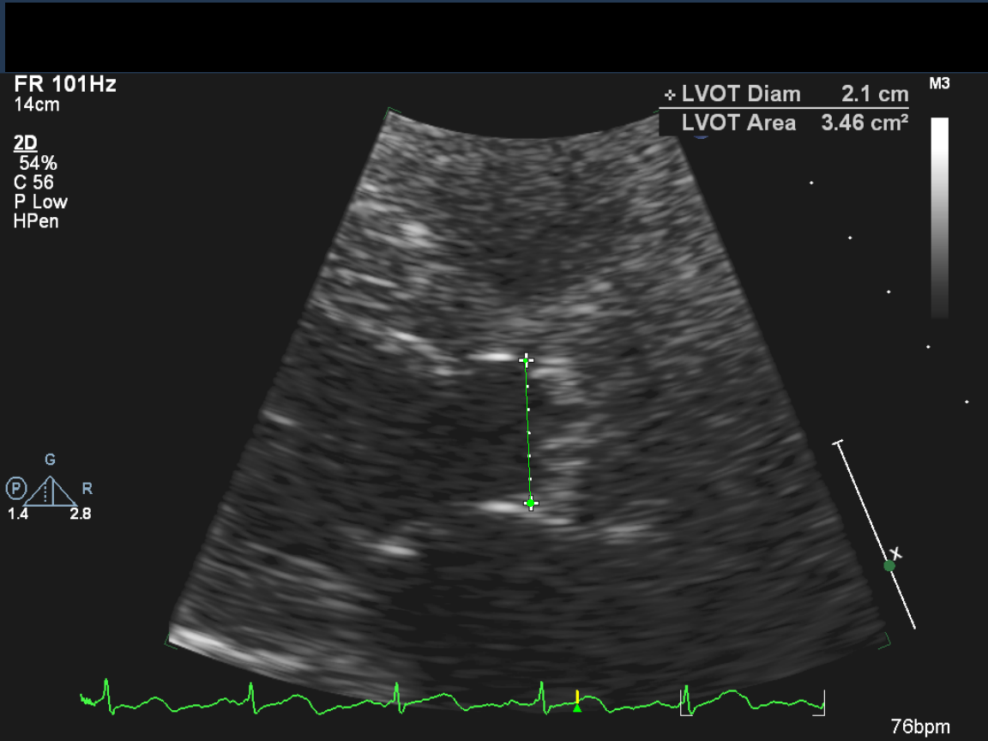
Task: Select the circled P indicator icon
Action: tap(15, 489)
